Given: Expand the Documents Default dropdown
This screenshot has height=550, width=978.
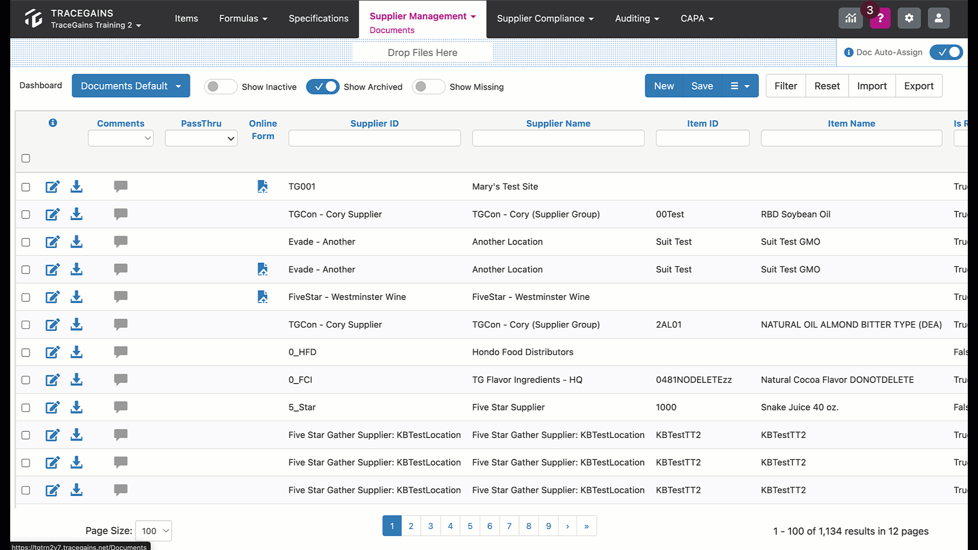Looking at the screenshot, I should (131, 86).
